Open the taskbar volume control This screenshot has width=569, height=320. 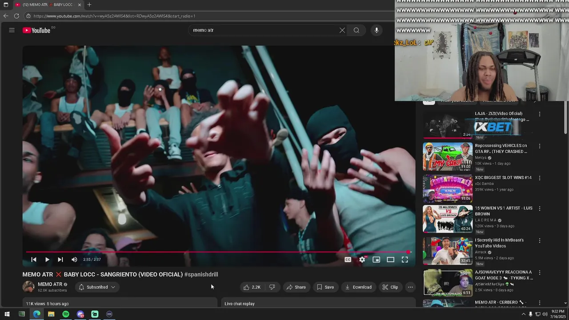coord(545,314)
